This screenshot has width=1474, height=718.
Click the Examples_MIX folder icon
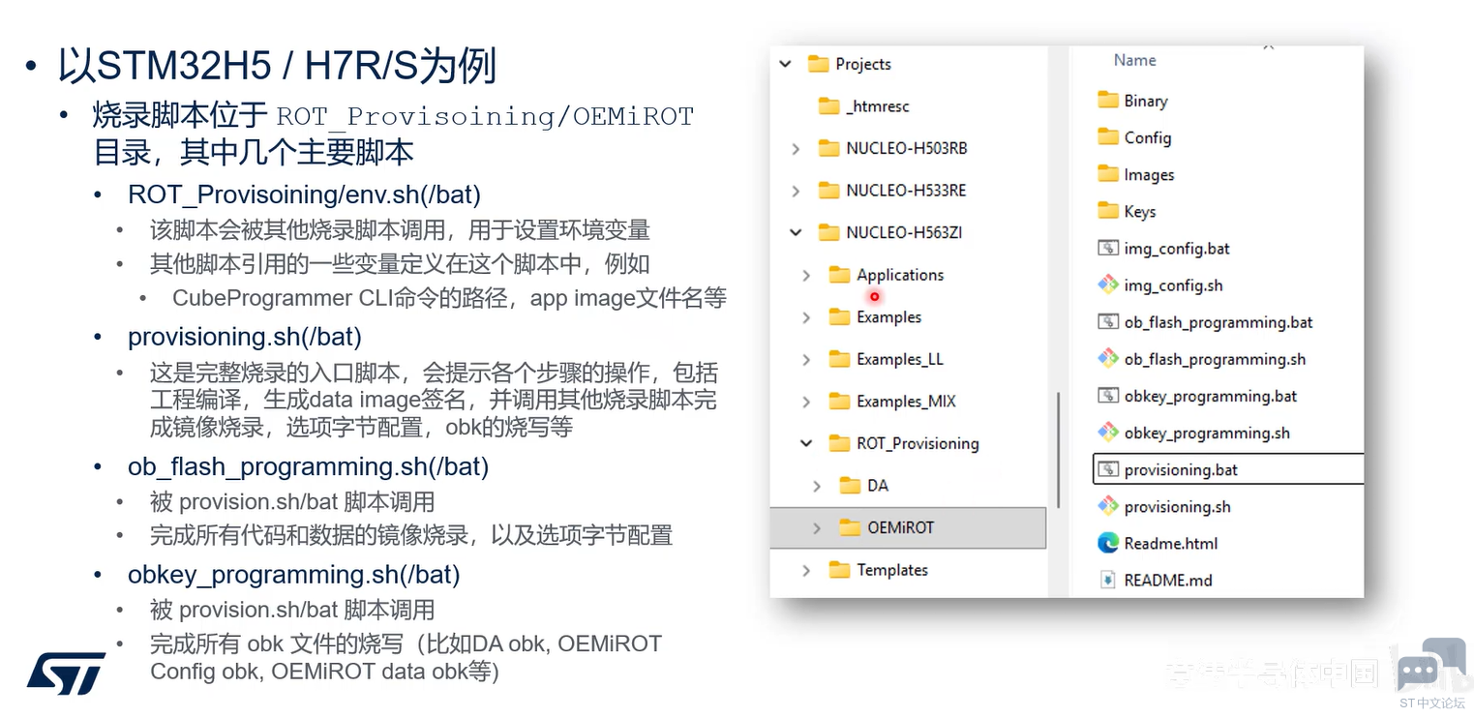pos(839,402)
